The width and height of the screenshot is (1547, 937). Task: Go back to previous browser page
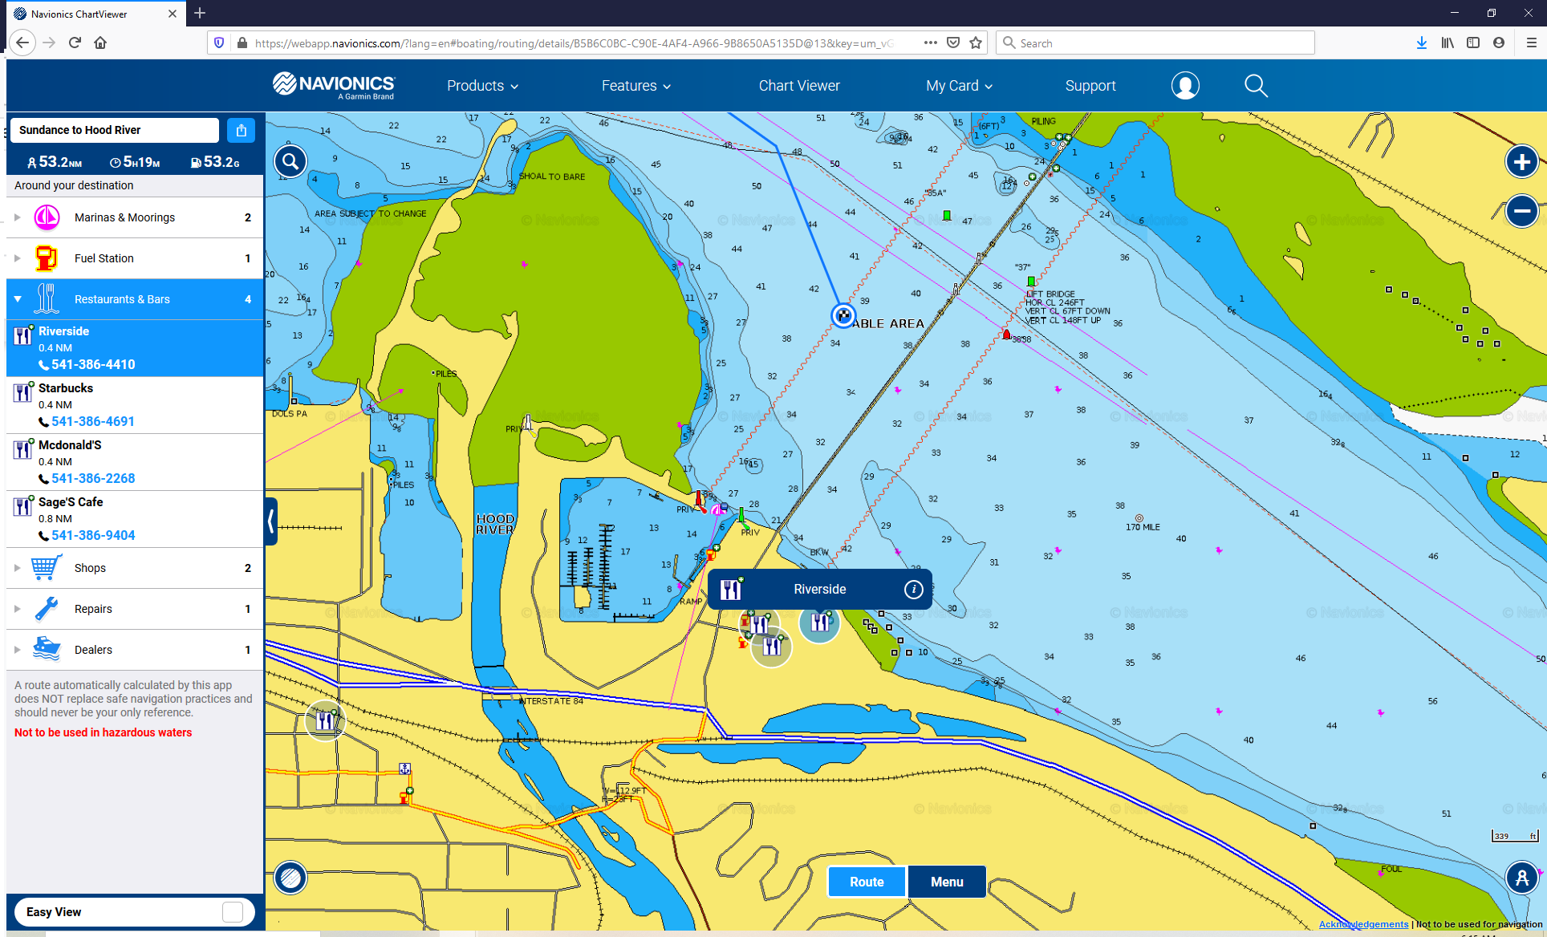click(x=22, y=43)
